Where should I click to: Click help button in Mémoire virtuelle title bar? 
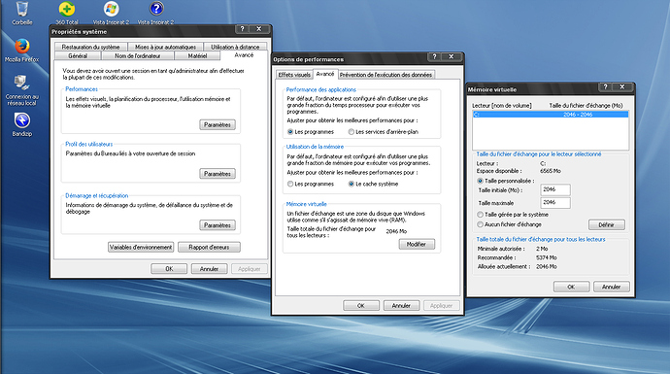[606, 86]
